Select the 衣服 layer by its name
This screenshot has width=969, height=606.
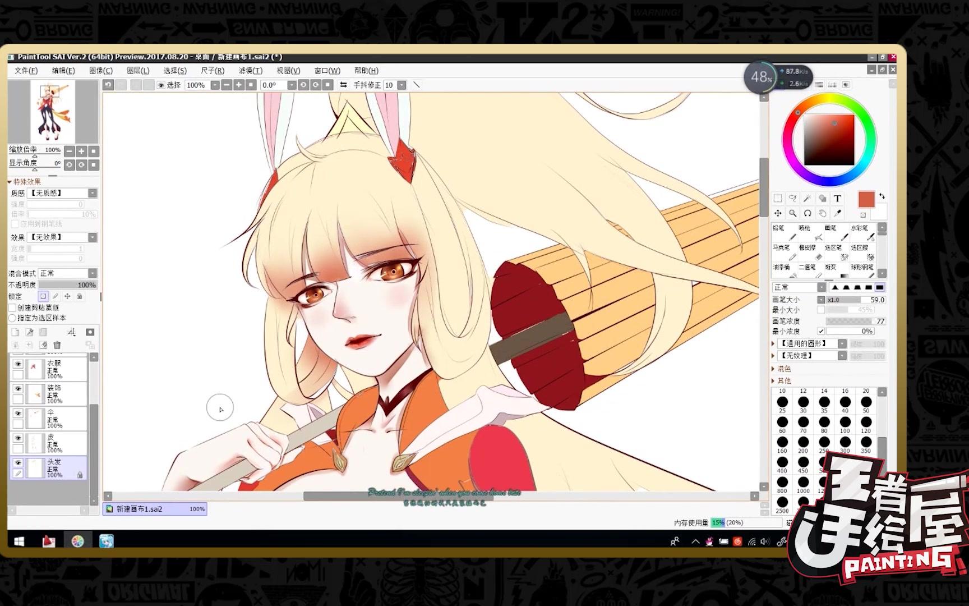tap(54, 363)
